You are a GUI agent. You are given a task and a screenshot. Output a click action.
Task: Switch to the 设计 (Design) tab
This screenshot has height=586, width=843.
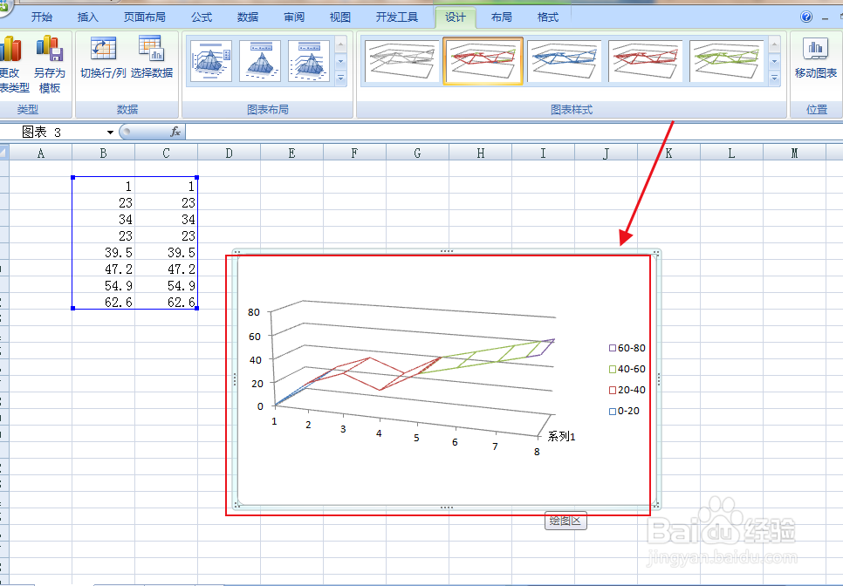[456, 17]
